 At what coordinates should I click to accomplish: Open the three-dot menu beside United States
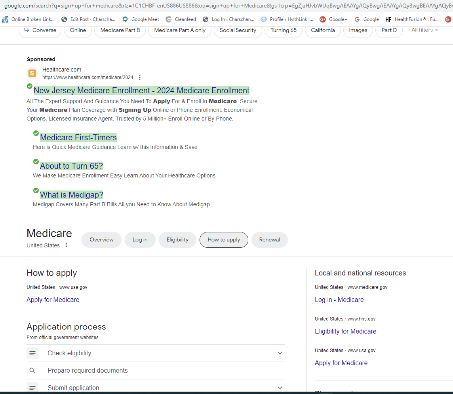pos(66,245)
